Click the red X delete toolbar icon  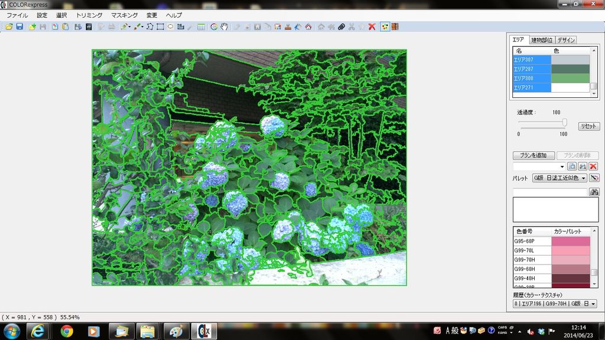372,27
